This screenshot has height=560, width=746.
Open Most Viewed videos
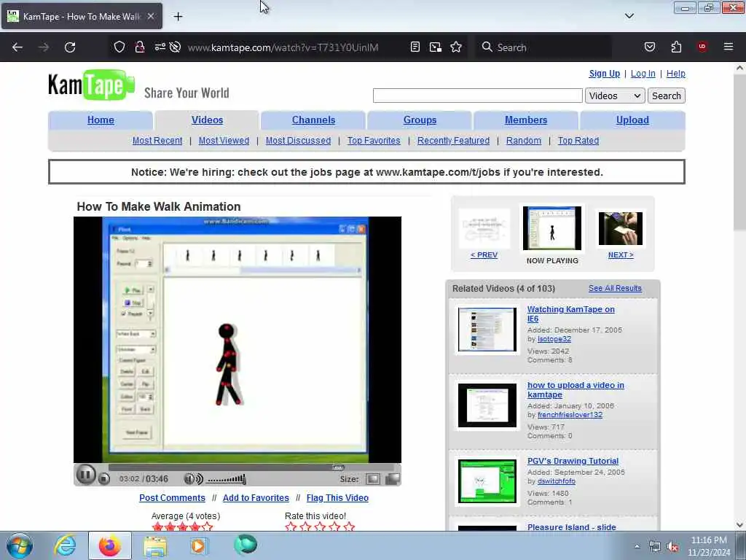click(x=224, y=141)
